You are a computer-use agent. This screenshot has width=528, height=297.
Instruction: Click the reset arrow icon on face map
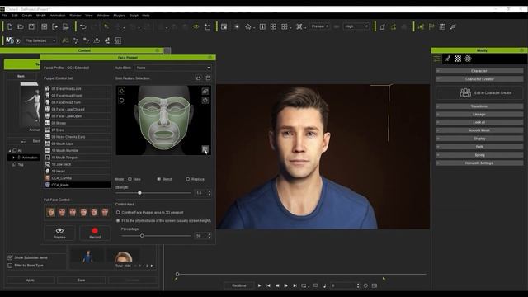pos(121,101)
